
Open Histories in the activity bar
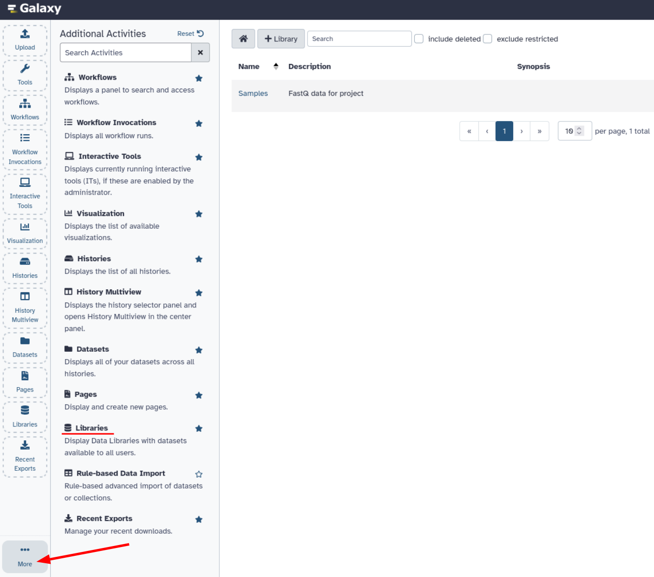click(25, 268)
